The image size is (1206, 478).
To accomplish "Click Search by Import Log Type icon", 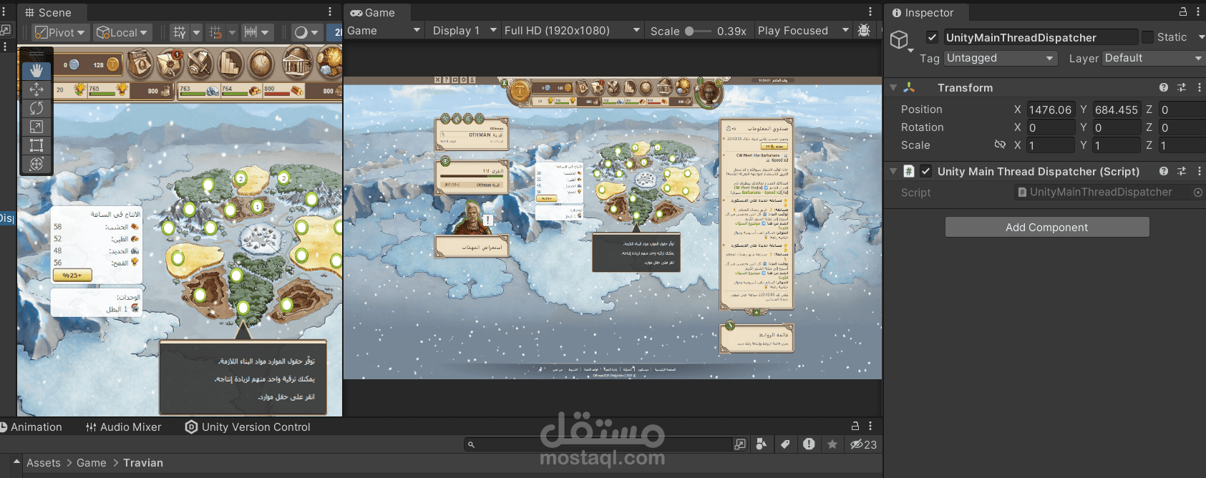I will (809, 444).
